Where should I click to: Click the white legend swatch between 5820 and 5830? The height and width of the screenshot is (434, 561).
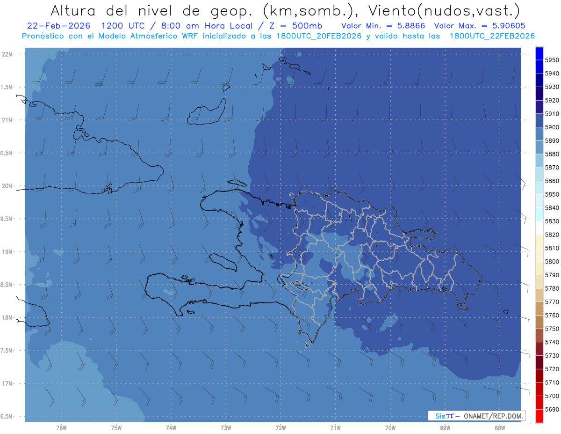pyautogui.click(x=539, y=228)
